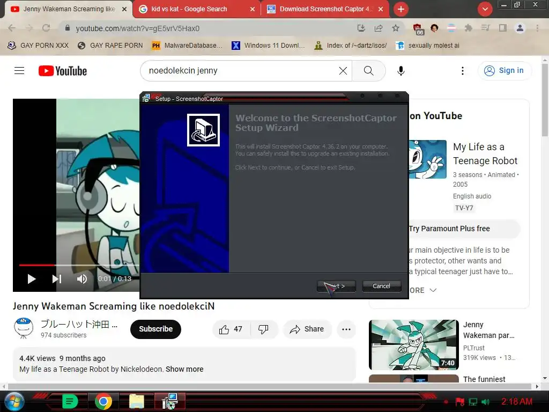Expand video description via Show more
This screenshot has width=549, height=412.
pos(184,369)
